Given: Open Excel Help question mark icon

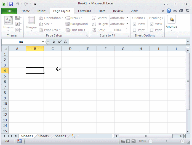Looking at the screenshot, I should (169, 11).
